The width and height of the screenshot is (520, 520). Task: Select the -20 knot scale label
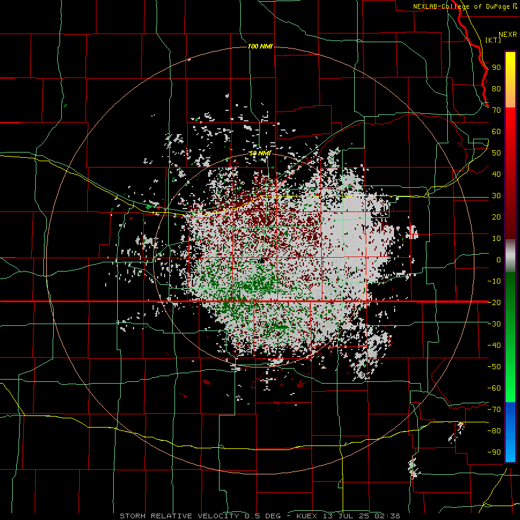pyautogui.click(x=494, y=302)
